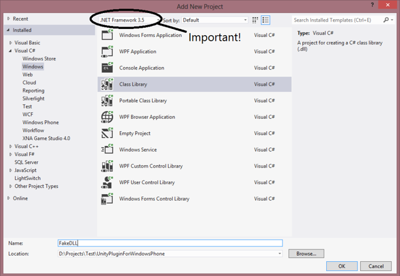Select the 'Class Library' template name
Image resolution: width=400 pixels, height=276 pixels.
point(133,84)
